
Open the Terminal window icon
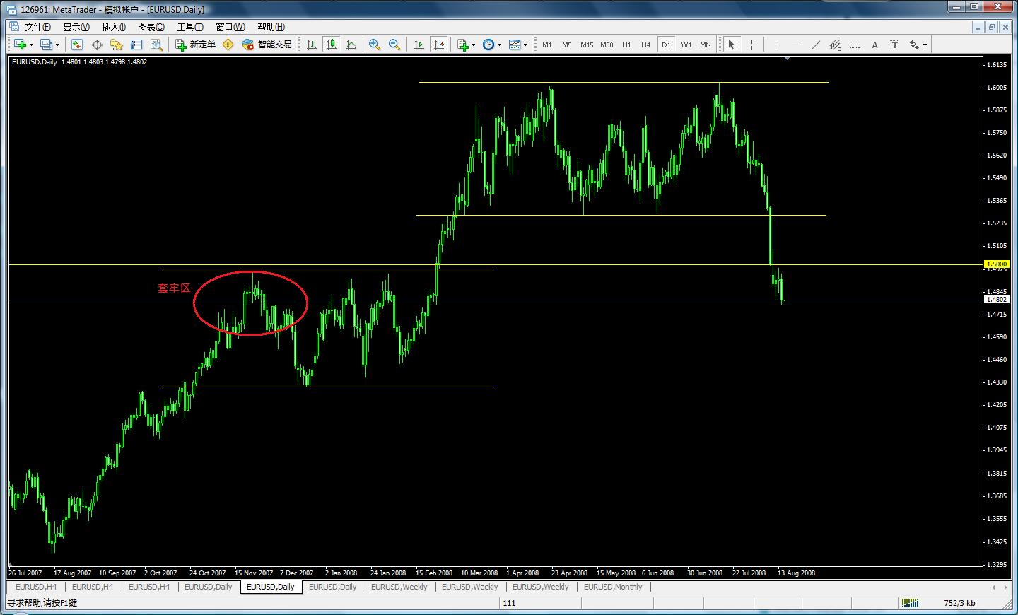pyautogui.click(x=136, y=45)
